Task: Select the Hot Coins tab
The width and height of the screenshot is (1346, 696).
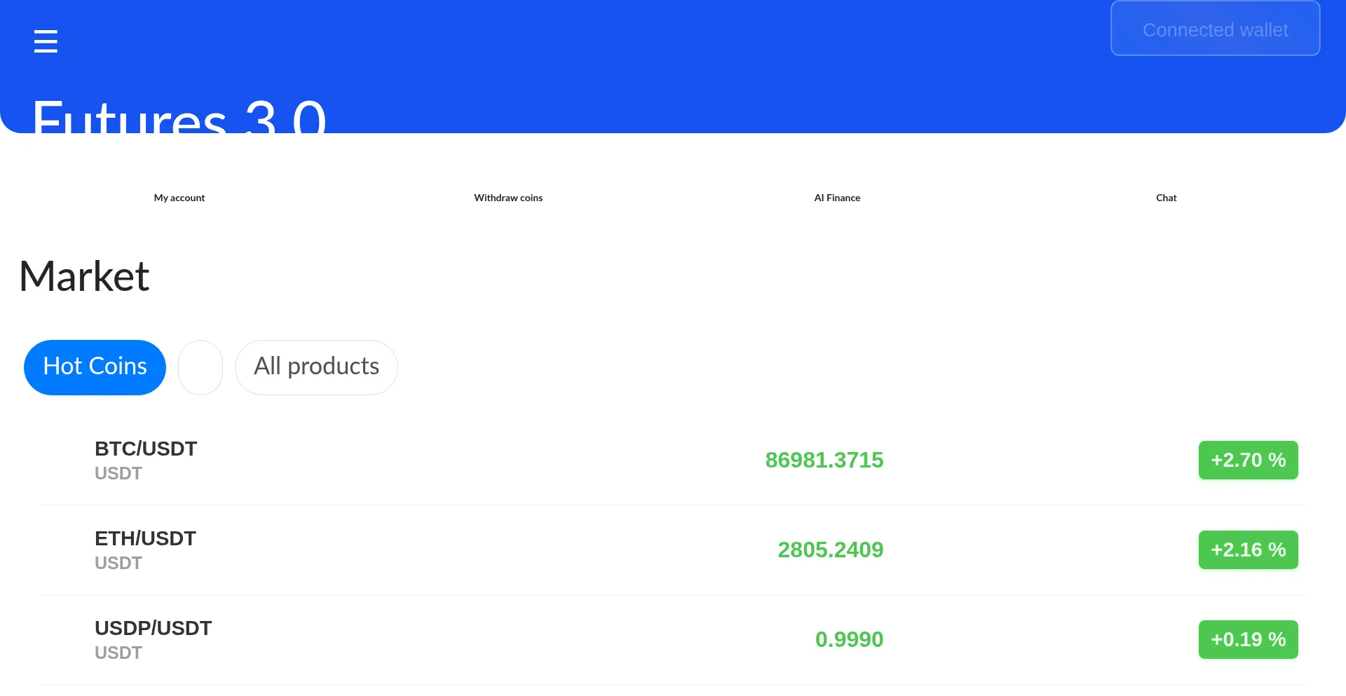Action: [95, 367]
